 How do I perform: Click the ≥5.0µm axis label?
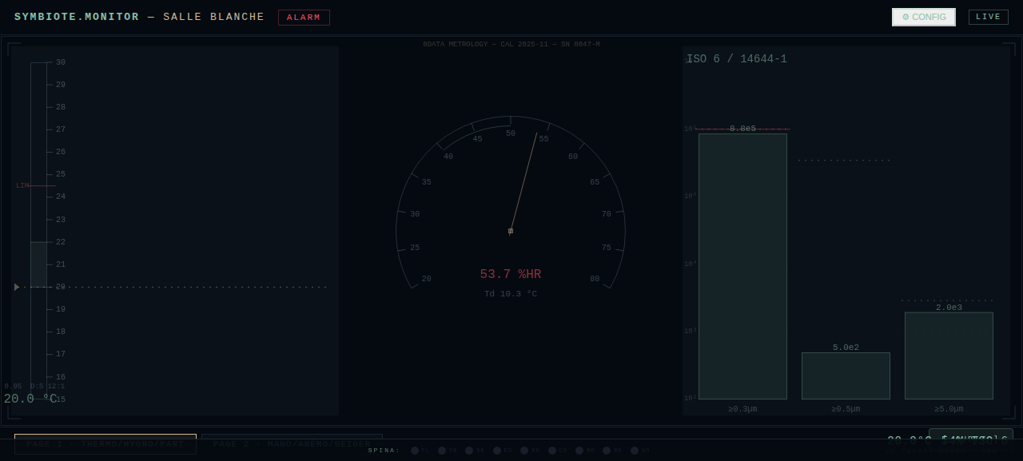[949, 409]
